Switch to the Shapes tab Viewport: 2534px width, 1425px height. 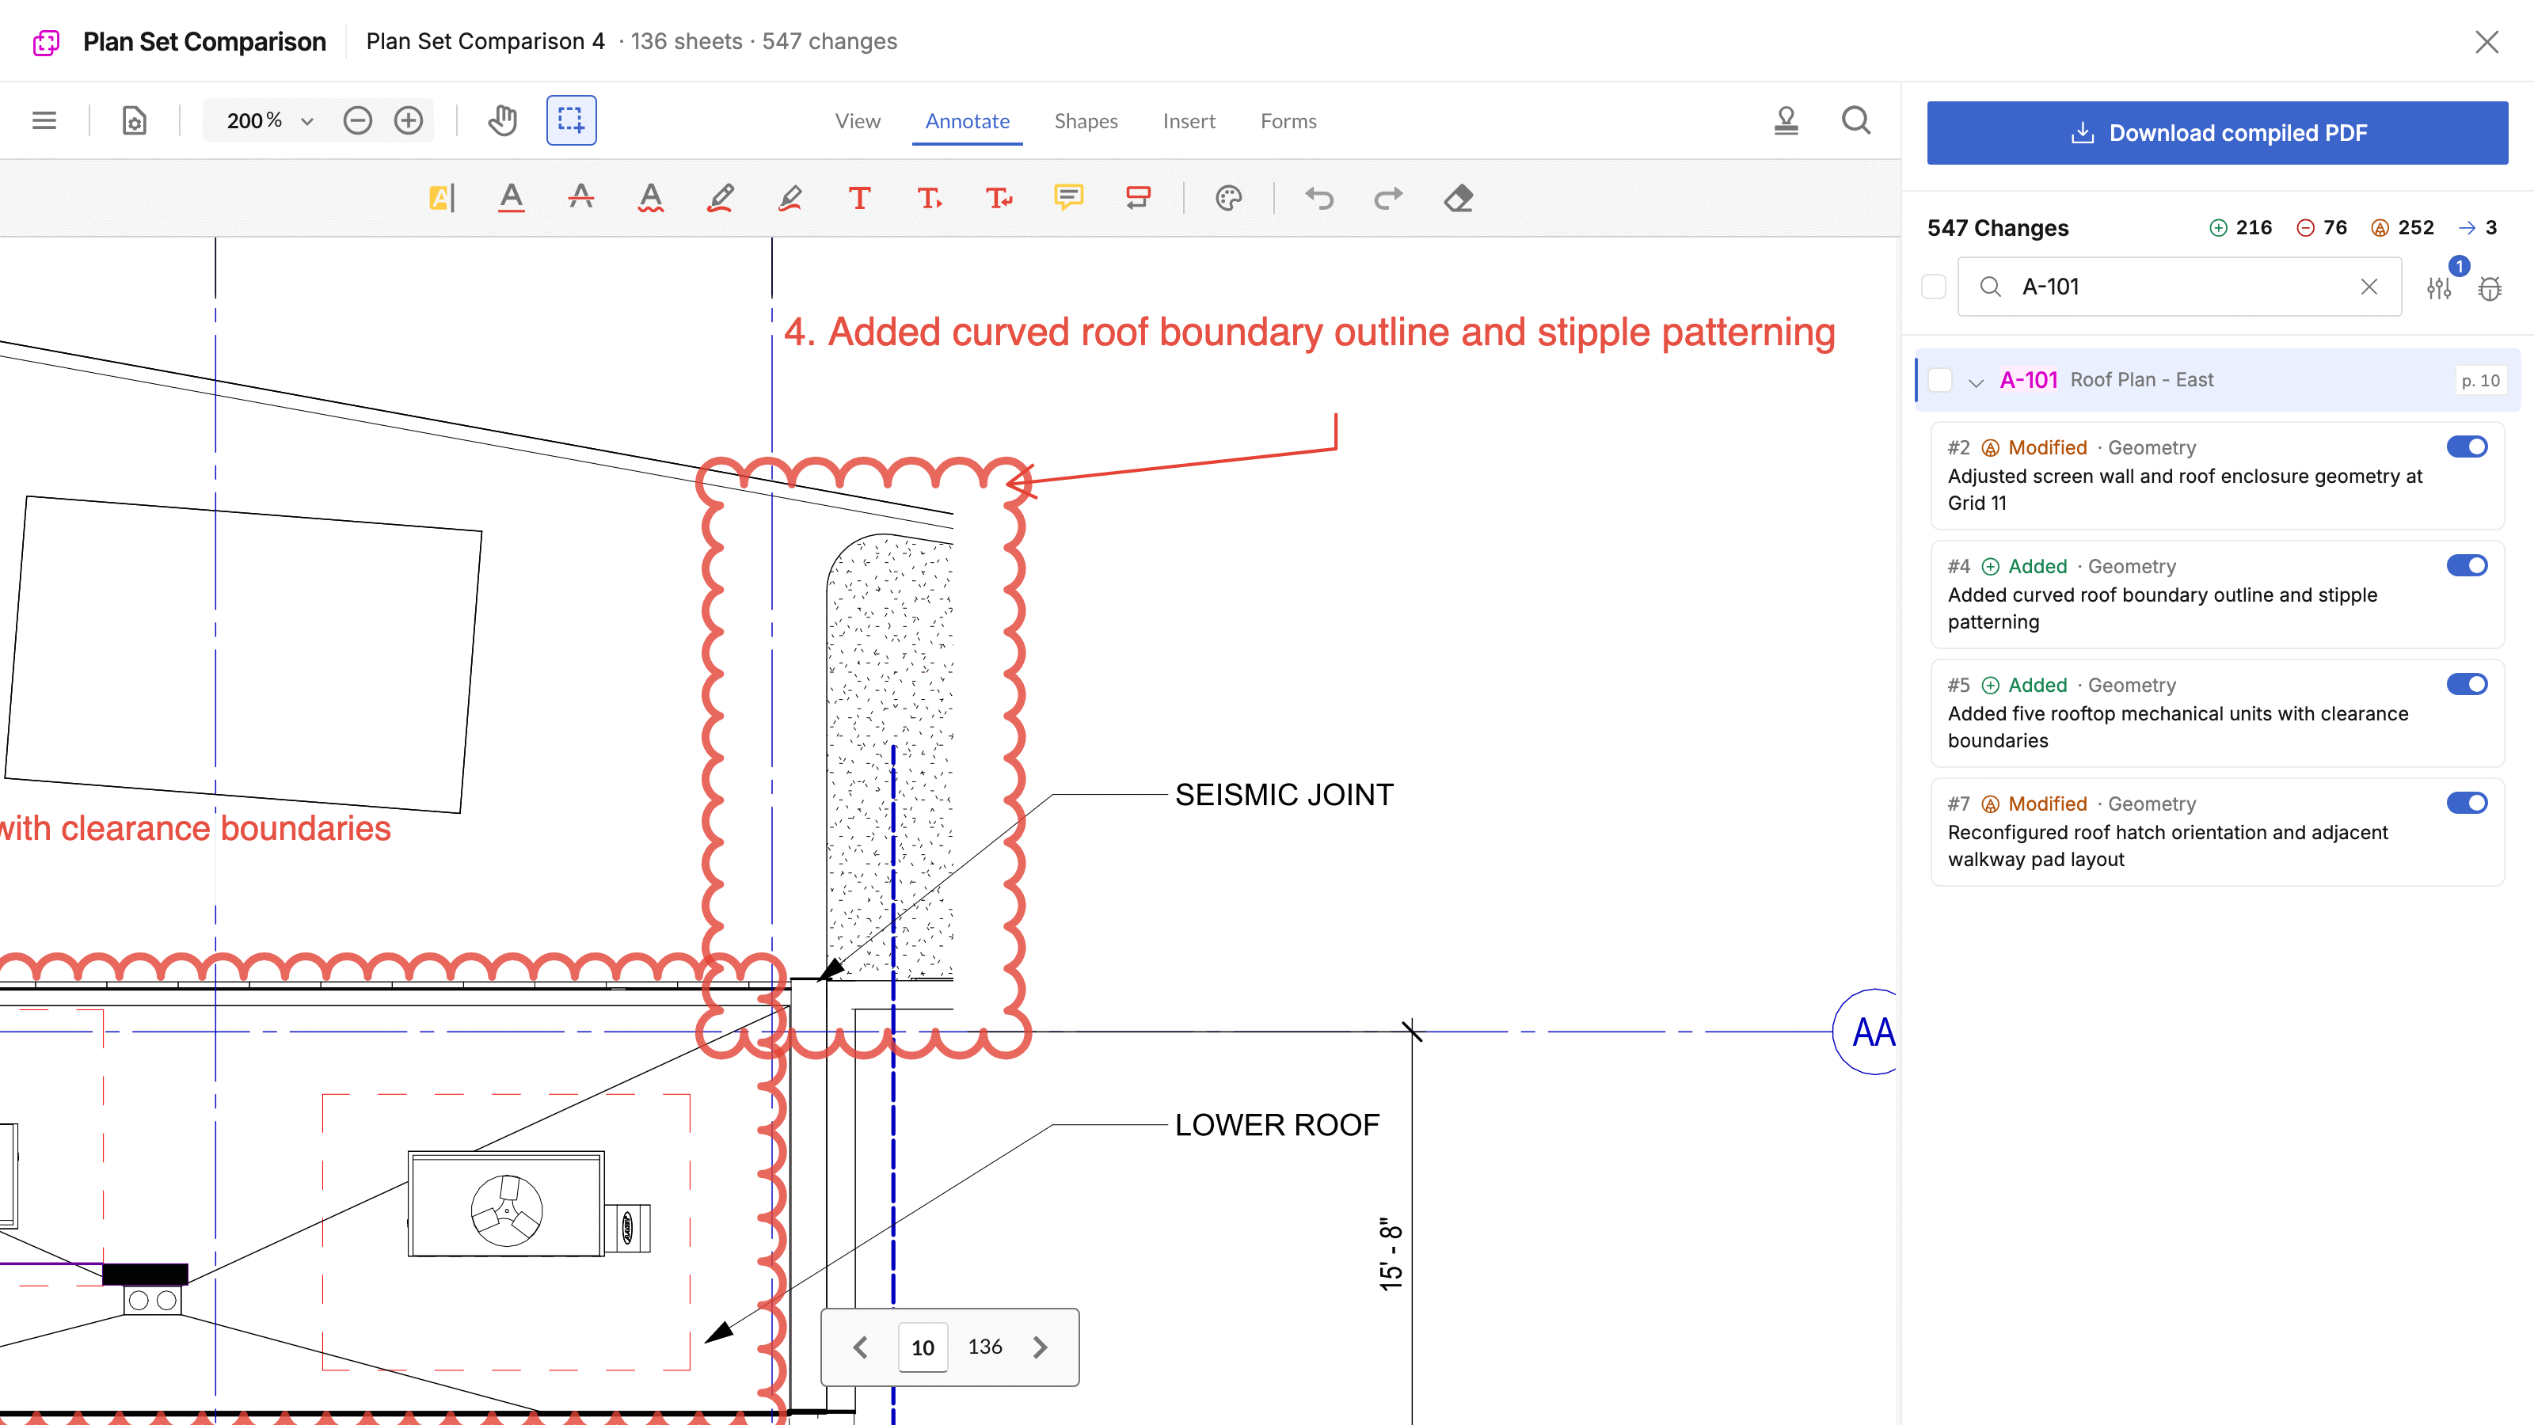[x=1086, y=121]
